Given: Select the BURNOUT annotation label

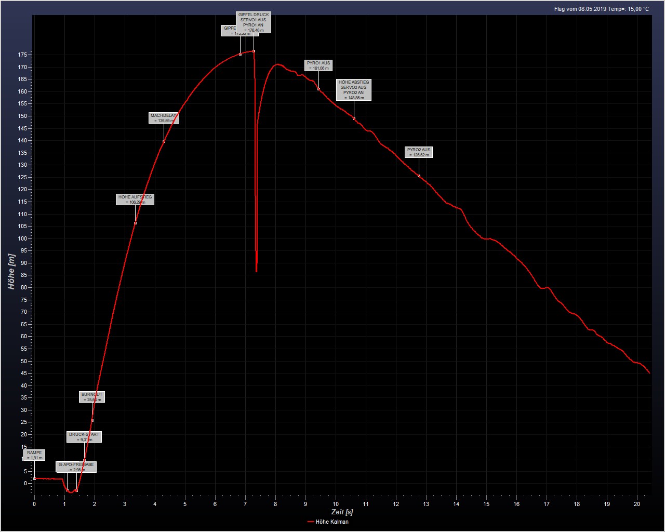Looking at the screenshot, I should (92, 397).
